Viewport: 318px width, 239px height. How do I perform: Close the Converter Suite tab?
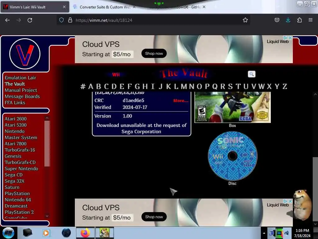click(x=134, y=7)
